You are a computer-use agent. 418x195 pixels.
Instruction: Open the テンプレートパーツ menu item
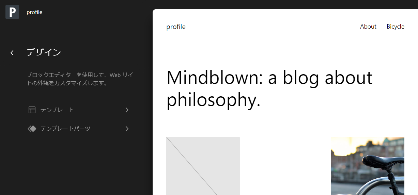(79, 129)
